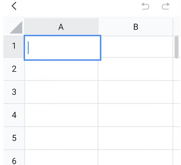Select row 2 header
The image size is (181, 165).
14,69
